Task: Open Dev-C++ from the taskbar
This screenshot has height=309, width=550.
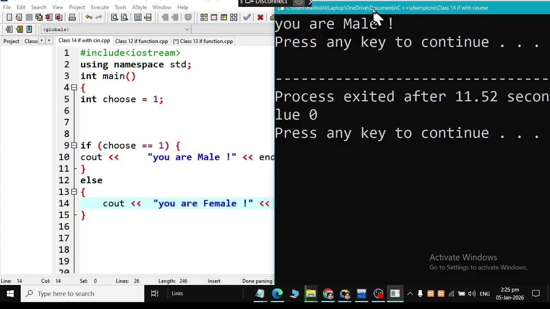Action: click(361, 294)
